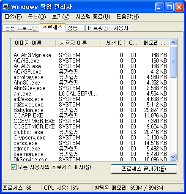Select the 프로세스 tab
Image resolution: width=186 pixels, height=194 pixels.
tap(52, 27)
